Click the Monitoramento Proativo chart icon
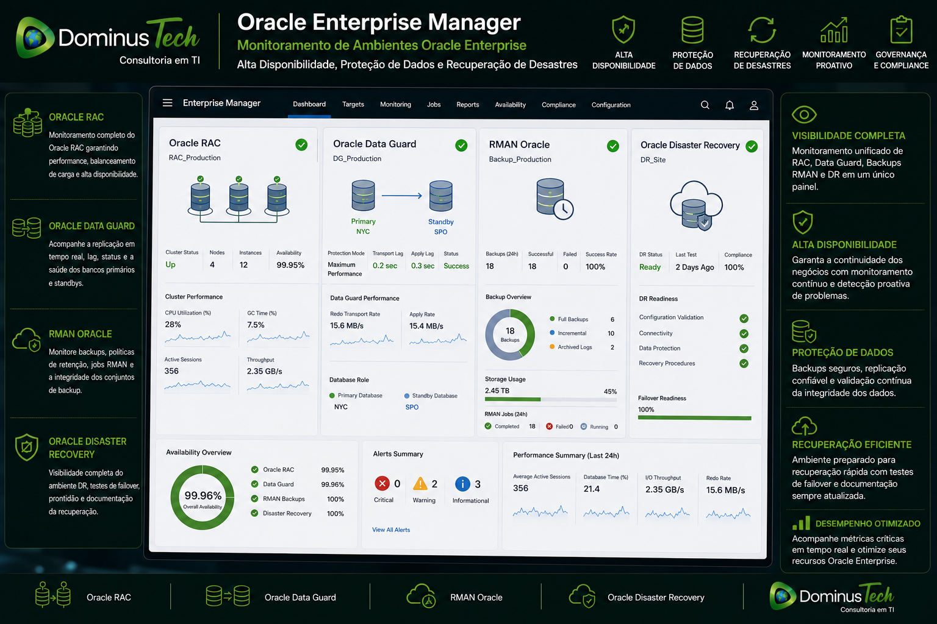 [x=834, y=29]
